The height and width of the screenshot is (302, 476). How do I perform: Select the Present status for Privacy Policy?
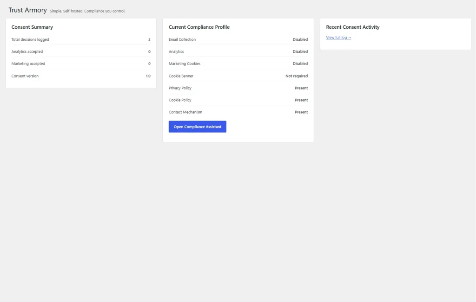point(301,88)
